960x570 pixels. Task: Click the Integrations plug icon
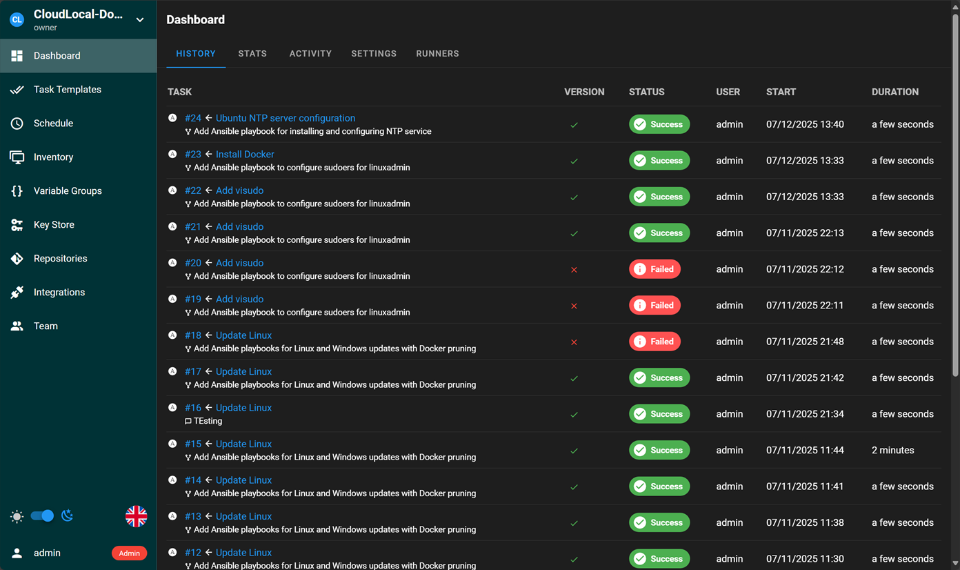(x=17, y=293)
